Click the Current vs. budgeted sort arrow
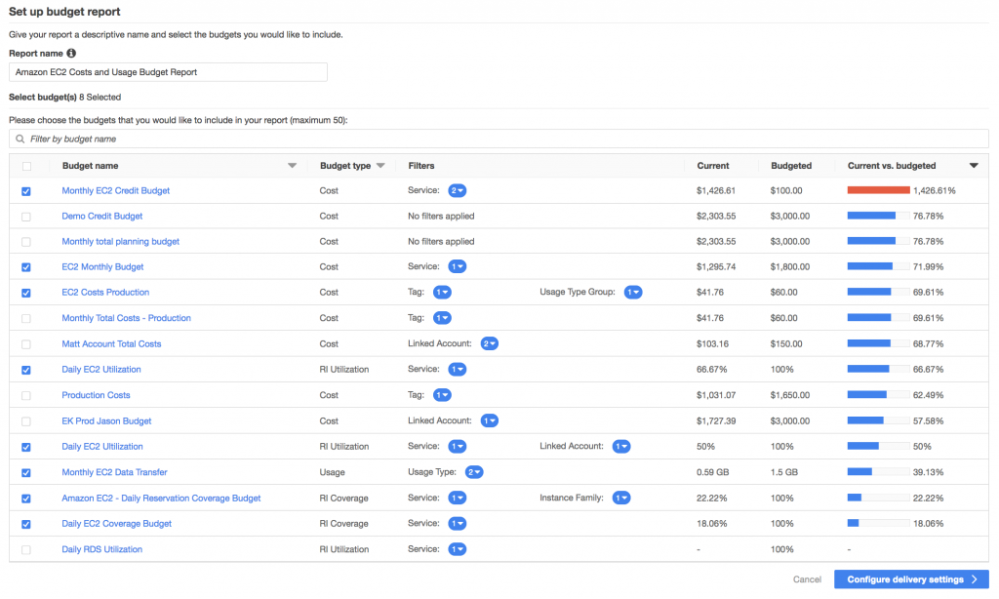 [x=973, y=166]
